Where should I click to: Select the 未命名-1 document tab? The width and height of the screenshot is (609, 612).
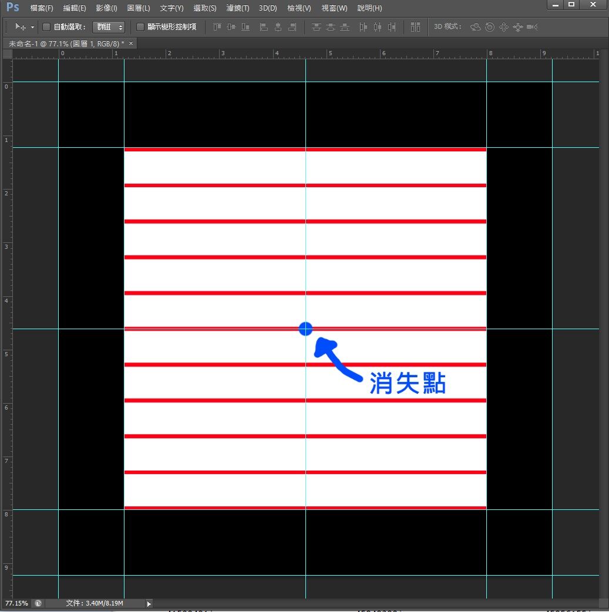[x=63, y=43]
